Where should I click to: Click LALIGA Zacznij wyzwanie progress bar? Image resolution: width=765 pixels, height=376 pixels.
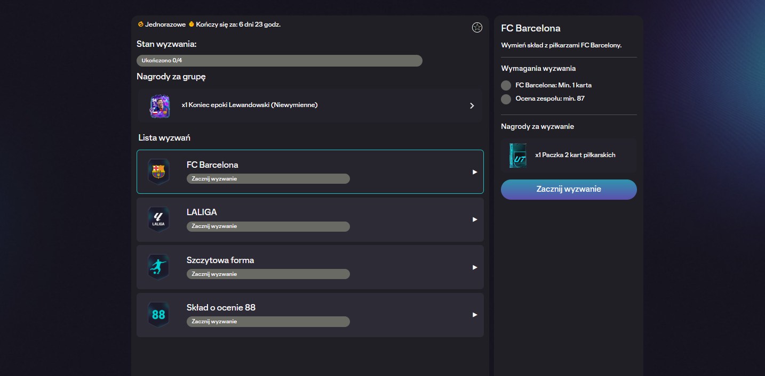[x=268, y=226]
